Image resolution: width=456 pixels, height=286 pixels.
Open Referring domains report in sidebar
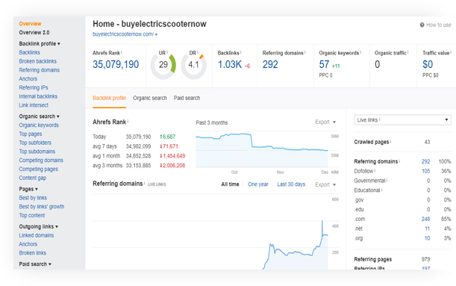tap(40, 70)
